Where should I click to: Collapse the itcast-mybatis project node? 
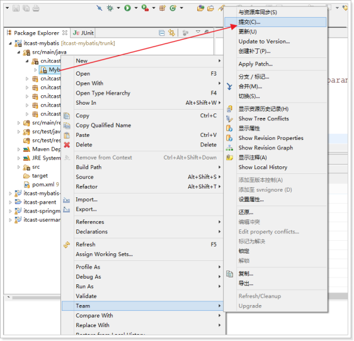10,43
